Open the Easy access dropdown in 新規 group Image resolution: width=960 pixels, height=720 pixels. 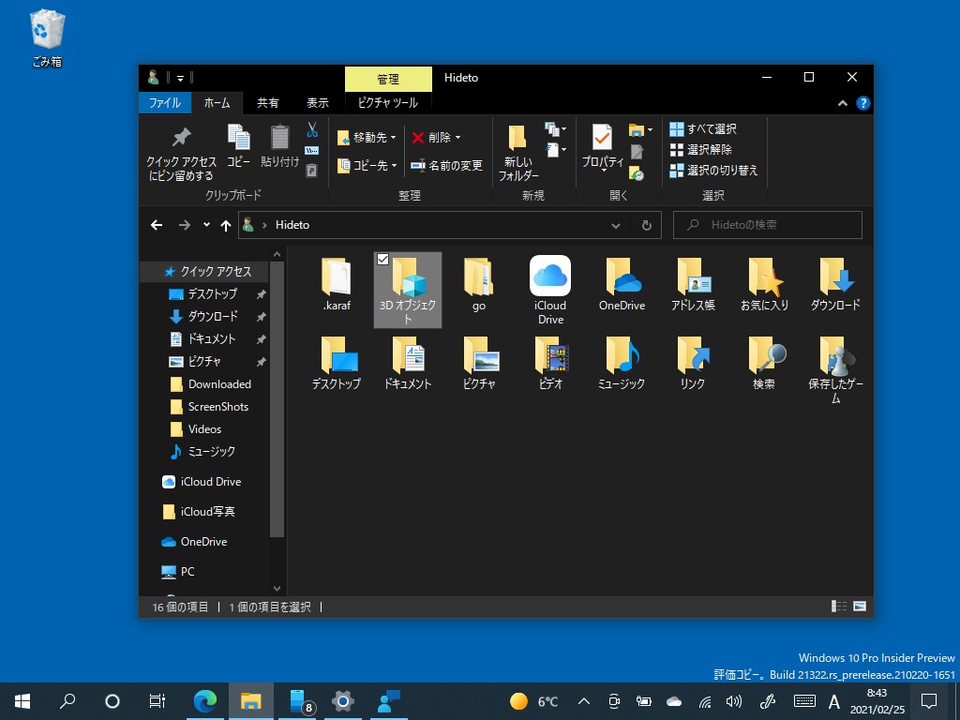click(x=556, y=150)
